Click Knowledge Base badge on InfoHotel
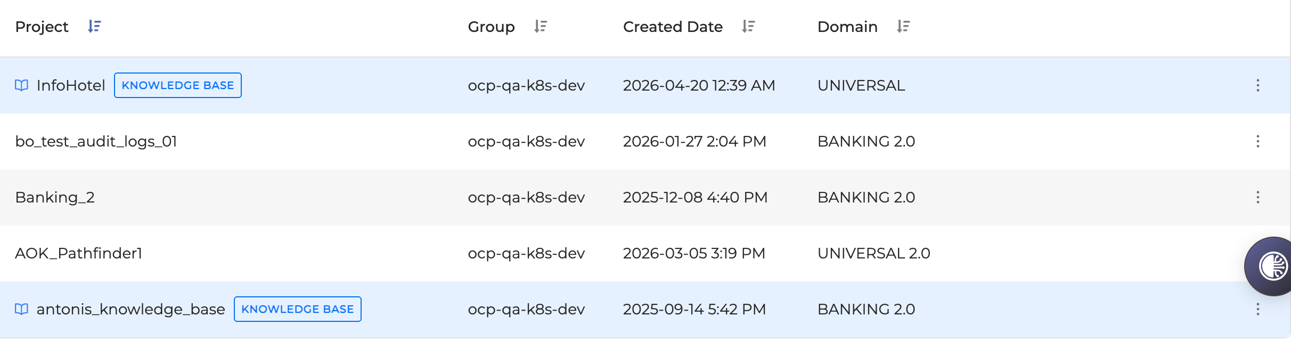This screenshot has height=340, width=1291. pyautogui.click(x=178, y=85)
